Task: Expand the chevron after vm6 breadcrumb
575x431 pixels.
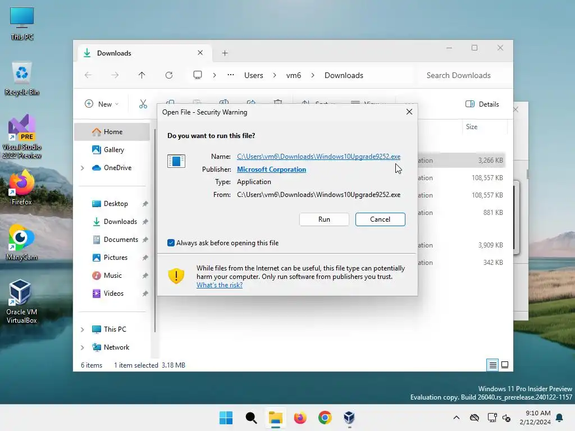Action: (312, 75)
